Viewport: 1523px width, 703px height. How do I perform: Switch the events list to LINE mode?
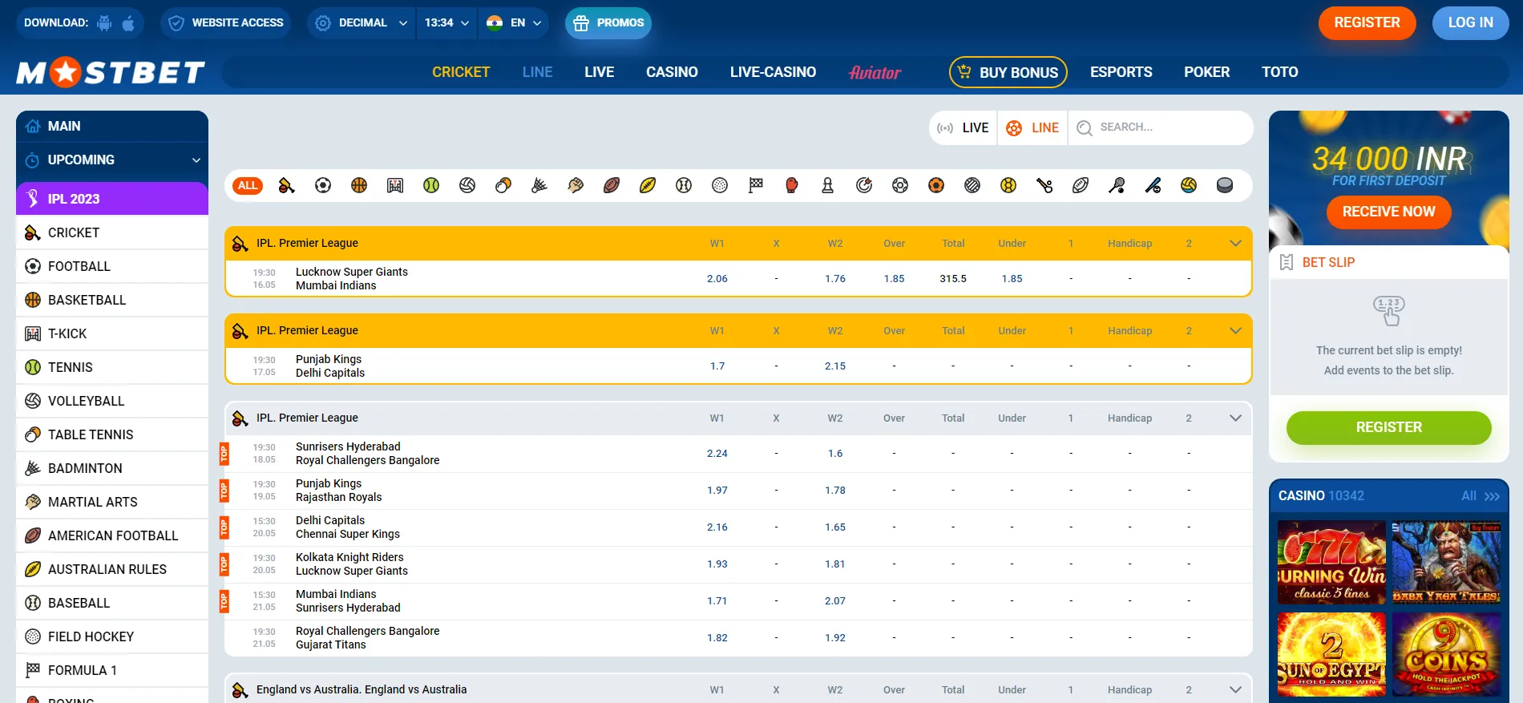point(1032,127)
